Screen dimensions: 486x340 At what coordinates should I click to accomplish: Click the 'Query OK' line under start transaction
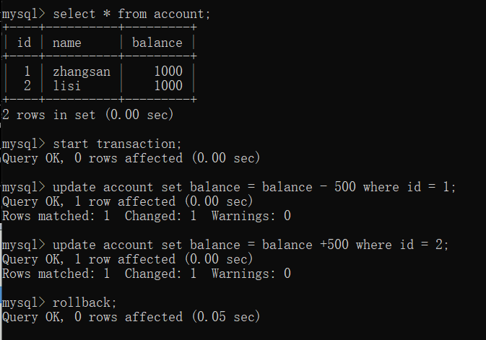pos(131,158)
